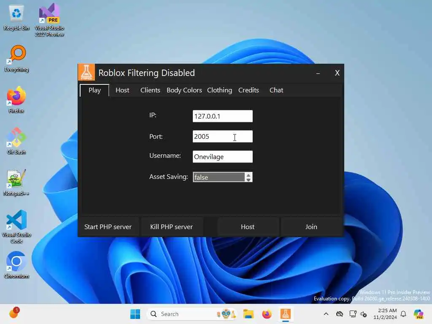Click the search highlights icon in search box
This screenshot has width=432, height=324.
pyautogui.click(x=226, y=314)
